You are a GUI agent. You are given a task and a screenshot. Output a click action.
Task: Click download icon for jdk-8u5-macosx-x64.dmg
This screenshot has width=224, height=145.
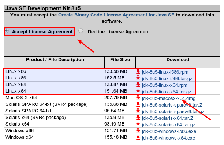click(x=138, y=98)
